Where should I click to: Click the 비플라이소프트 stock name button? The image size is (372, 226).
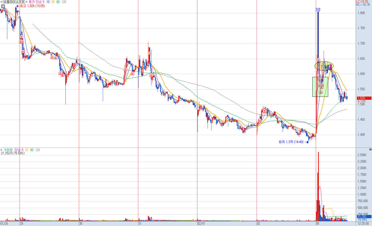point(14,2)
